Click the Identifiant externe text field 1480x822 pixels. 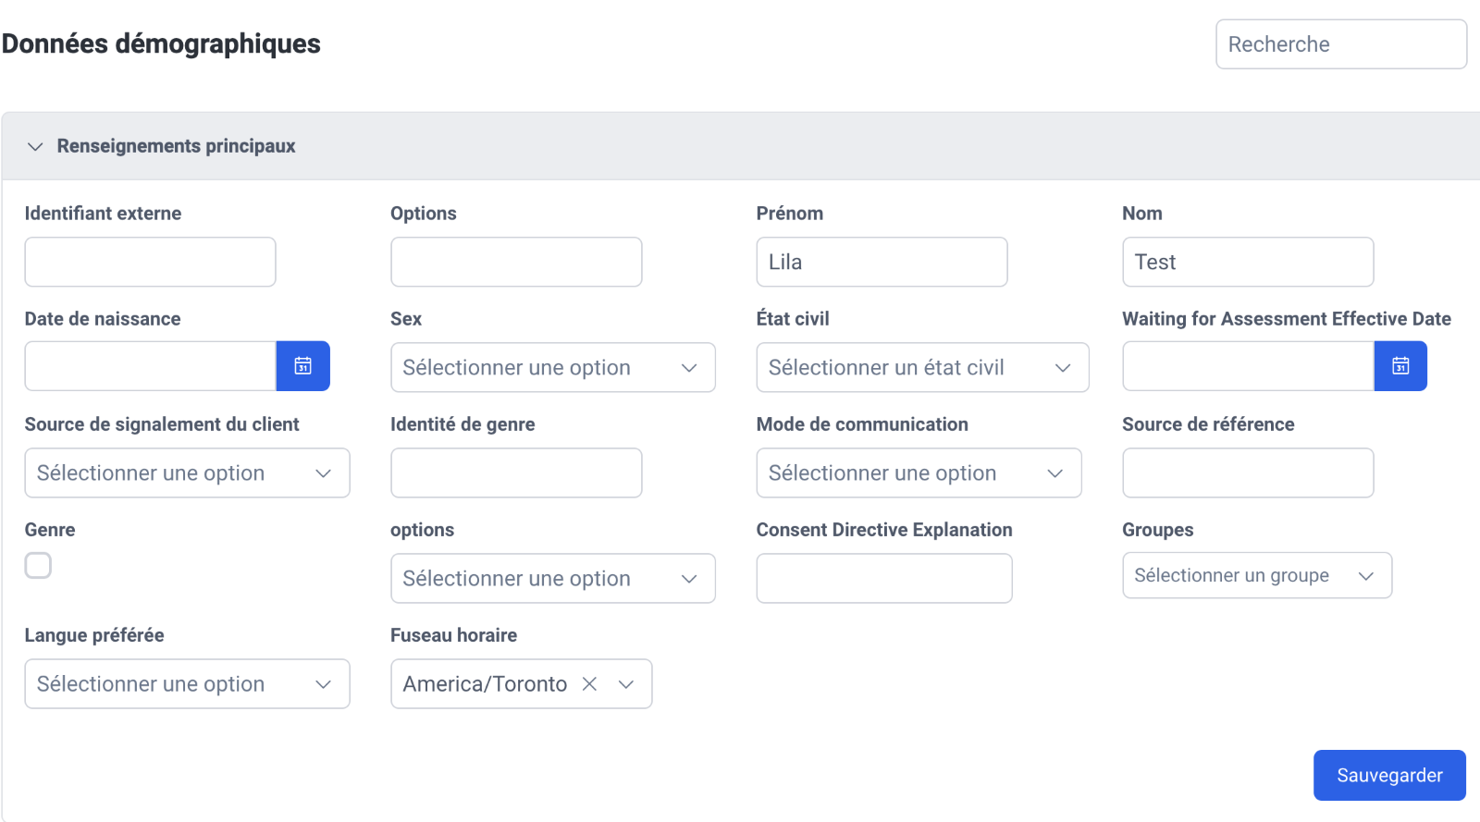point(150,262)
